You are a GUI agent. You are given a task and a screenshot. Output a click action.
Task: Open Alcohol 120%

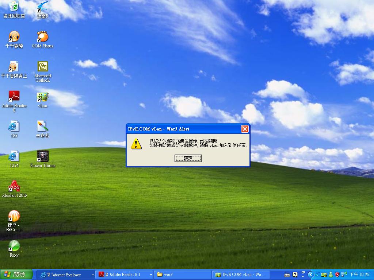coord(14,186)
